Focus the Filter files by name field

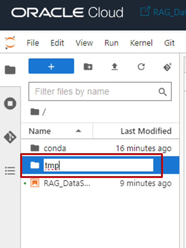tap(100, 92)
